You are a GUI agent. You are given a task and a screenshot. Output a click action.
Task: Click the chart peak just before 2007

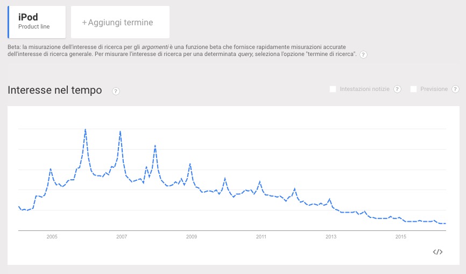click(120, 131)
